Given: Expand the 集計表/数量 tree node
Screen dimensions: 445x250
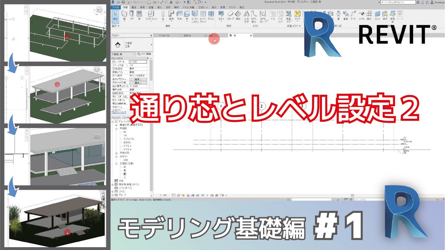Looking at the screenshot, I should (x=112, y=184).
